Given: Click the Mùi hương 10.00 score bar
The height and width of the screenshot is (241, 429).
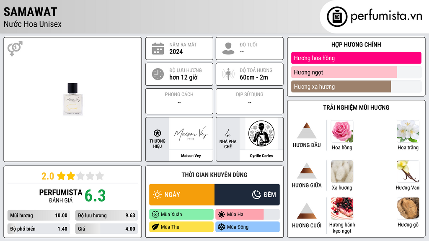Looking at the screenshot, I should pos(39,215).
